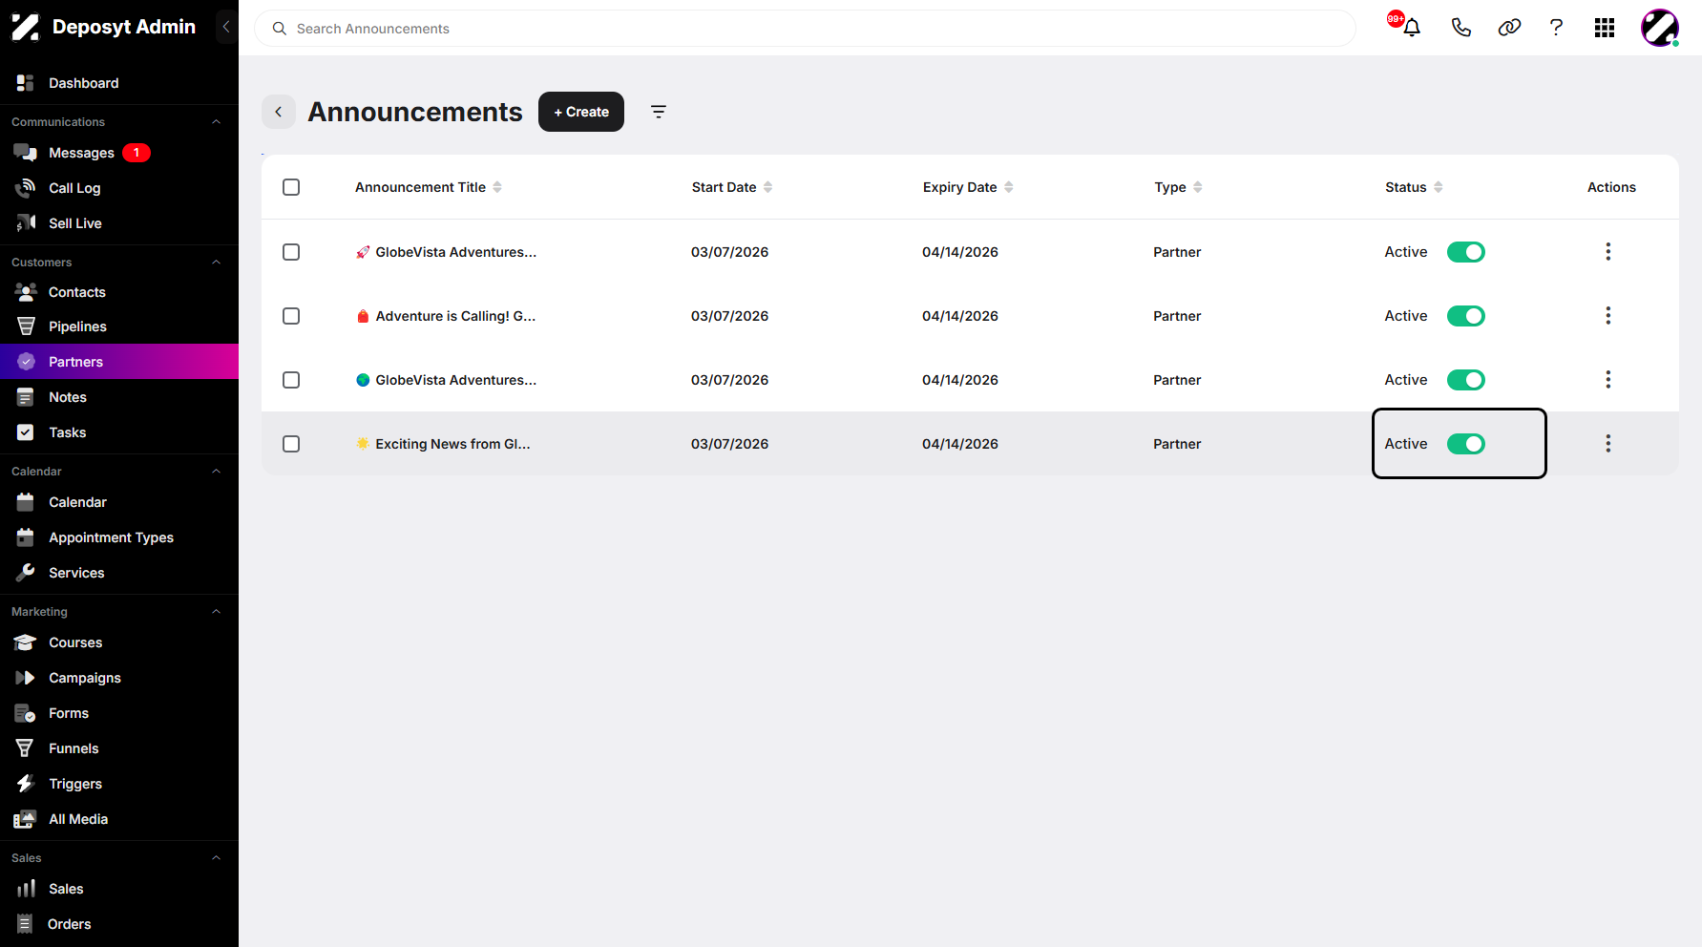Open the link chain icon in header
Image resolution: width=1702 pixels, height=947 pixels.
1509,28
